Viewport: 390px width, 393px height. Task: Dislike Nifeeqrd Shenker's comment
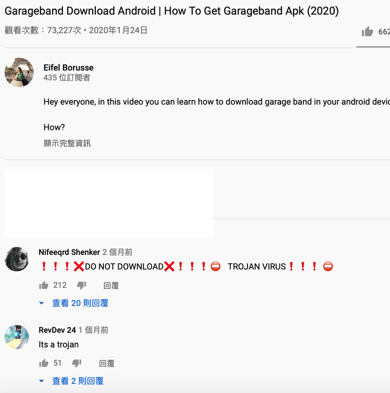(x=81, y=285)
